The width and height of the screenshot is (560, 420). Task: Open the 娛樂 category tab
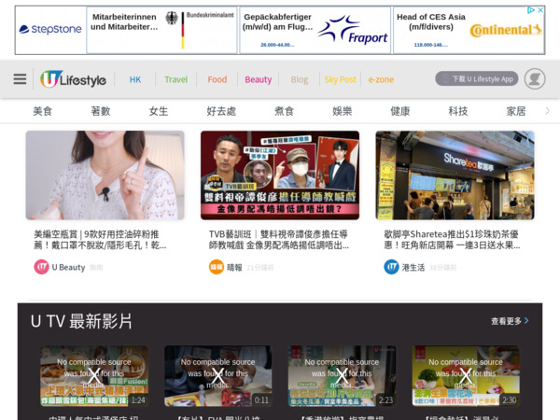342,111
